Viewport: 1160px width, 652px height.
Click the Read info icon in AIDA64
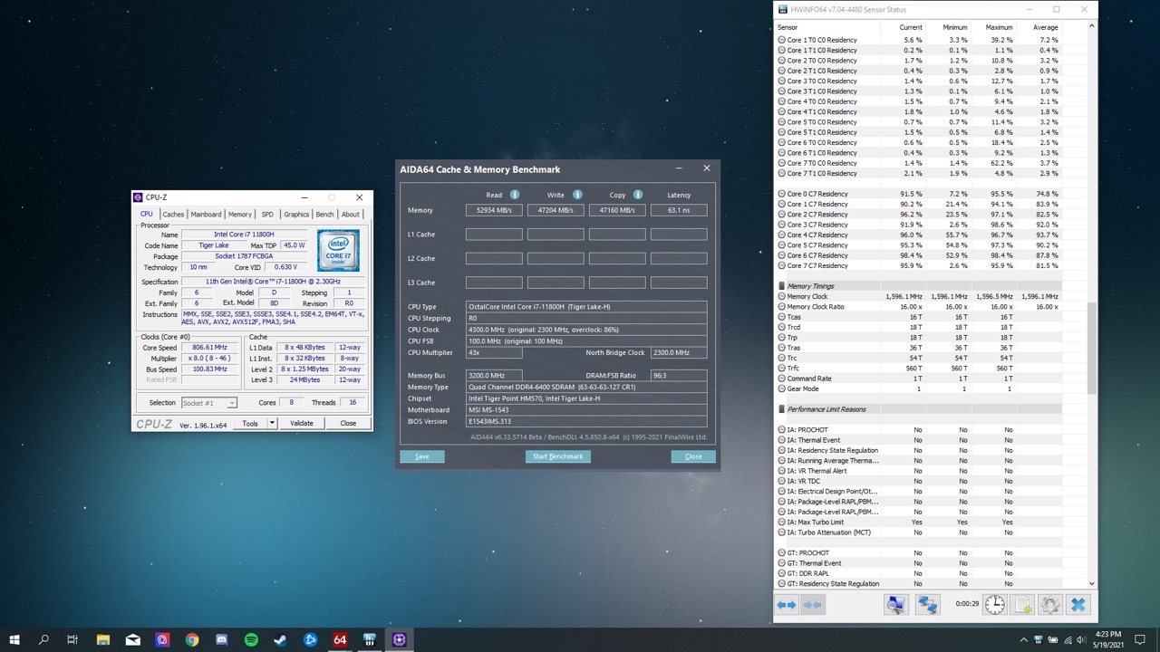click(x=515, y=195)
